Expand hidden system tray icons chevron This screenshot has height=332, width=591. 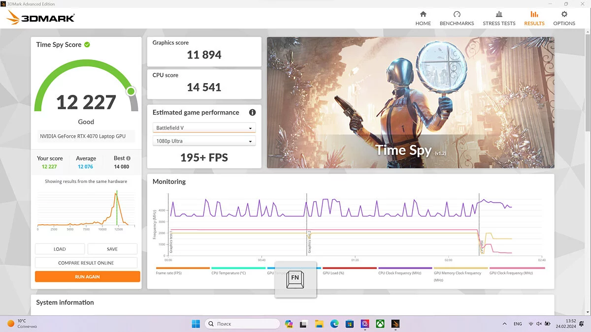click(504, 324)
